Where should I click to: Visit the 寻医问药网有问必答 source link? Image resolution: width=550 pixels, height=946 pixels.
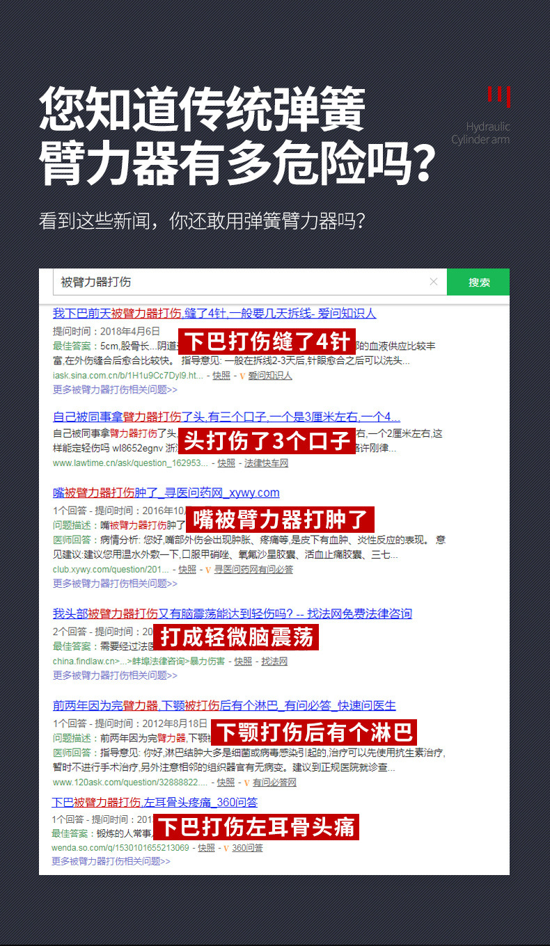click(253, 569)
